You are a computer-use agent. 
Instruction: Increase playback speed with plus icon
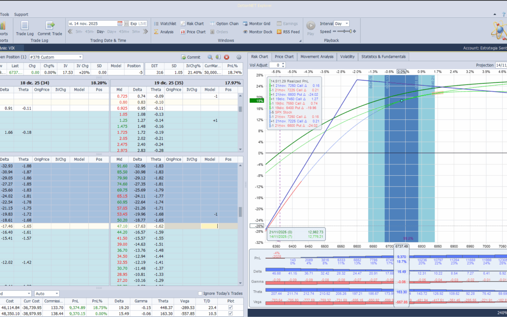[x=354, y=31]
